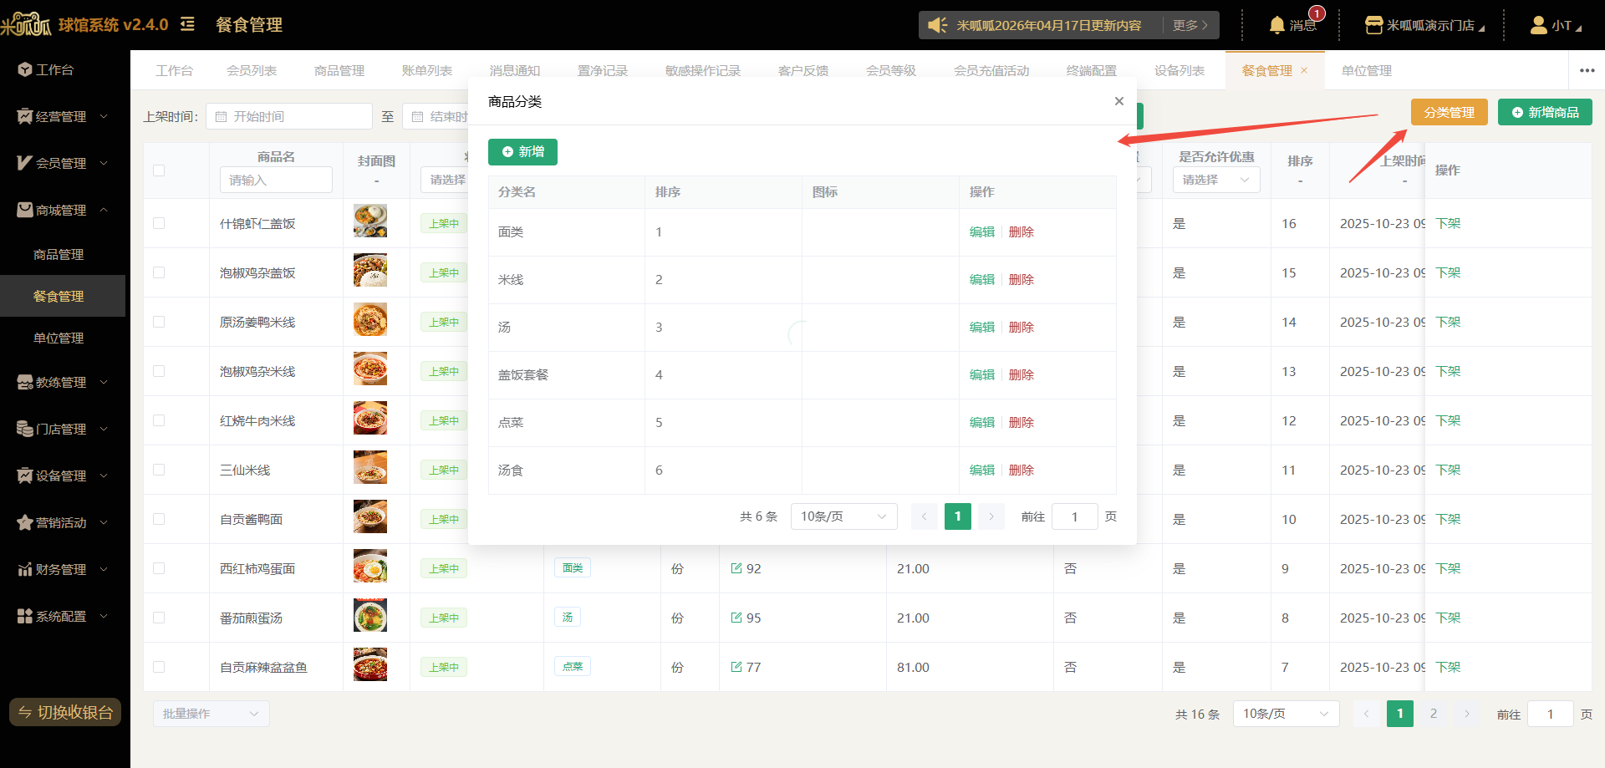Click the 新增 category button
The height and width of the screenshot is (768, 1605).
point(522,152)
